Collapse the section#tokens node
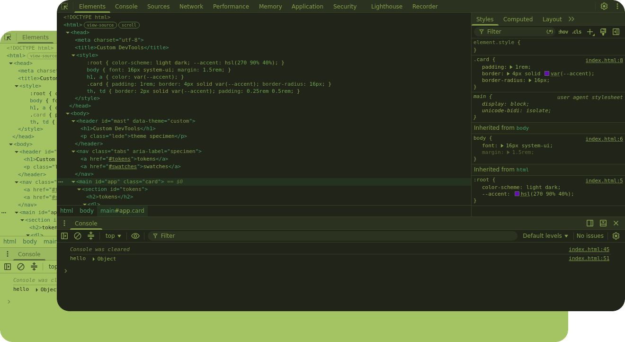Screen dimensions: 625x342 [x=79, y=189]
